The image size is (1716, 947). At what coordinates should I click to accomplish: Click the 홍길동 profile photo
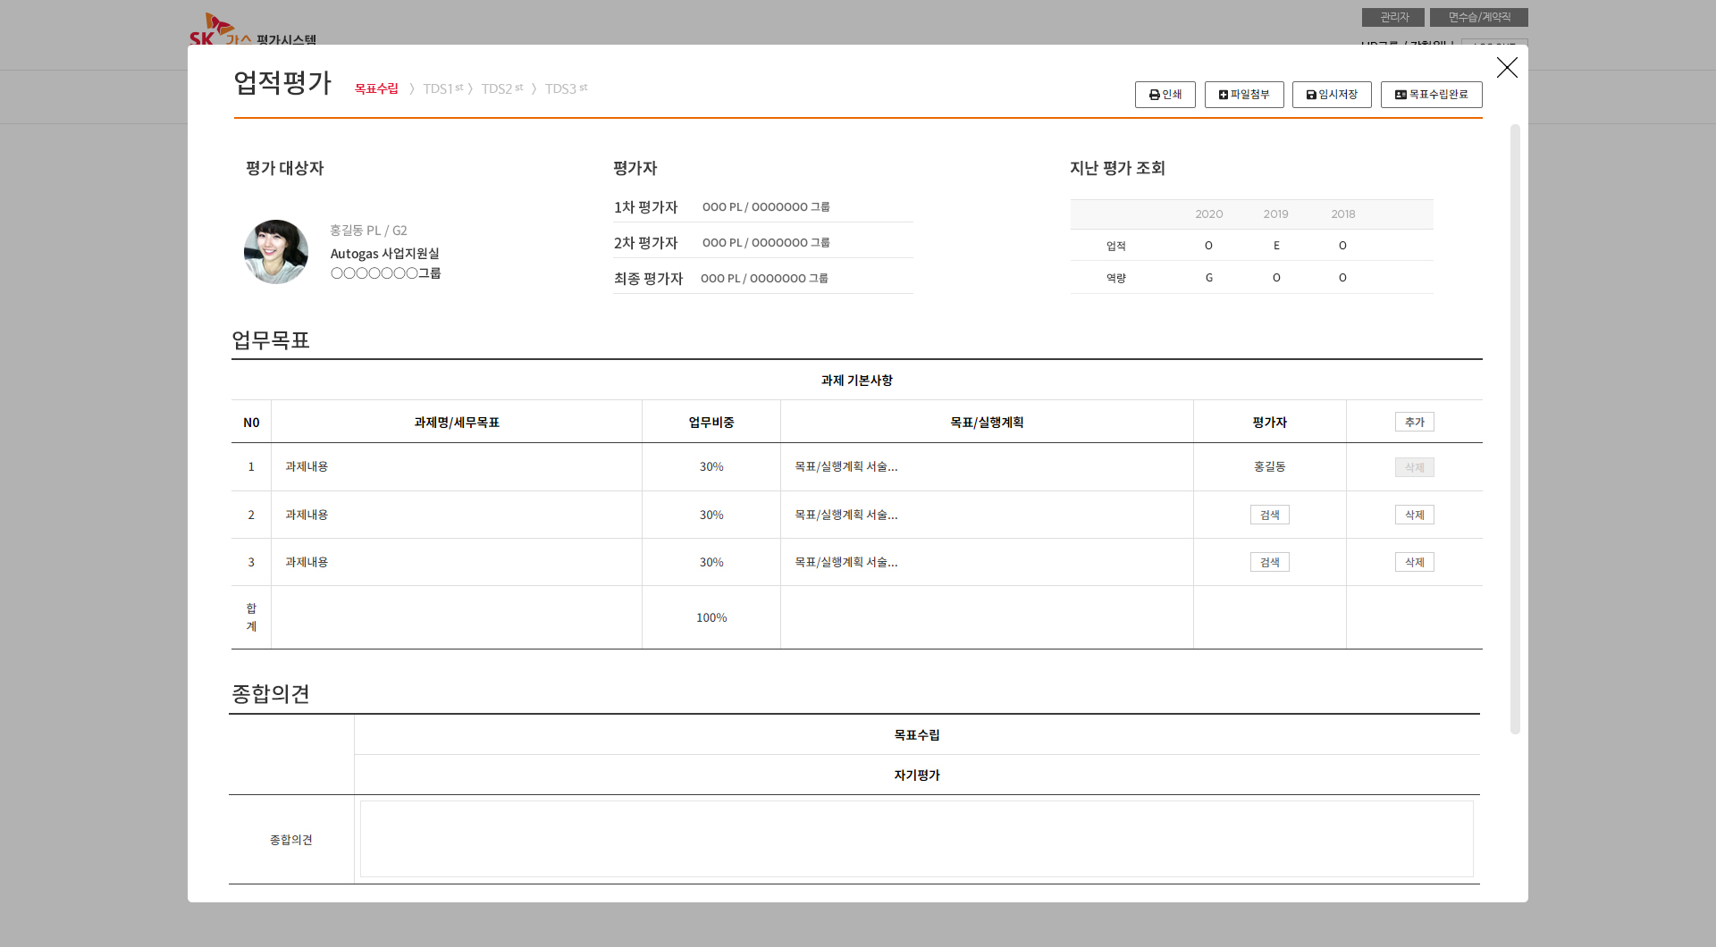pos(276,252)
